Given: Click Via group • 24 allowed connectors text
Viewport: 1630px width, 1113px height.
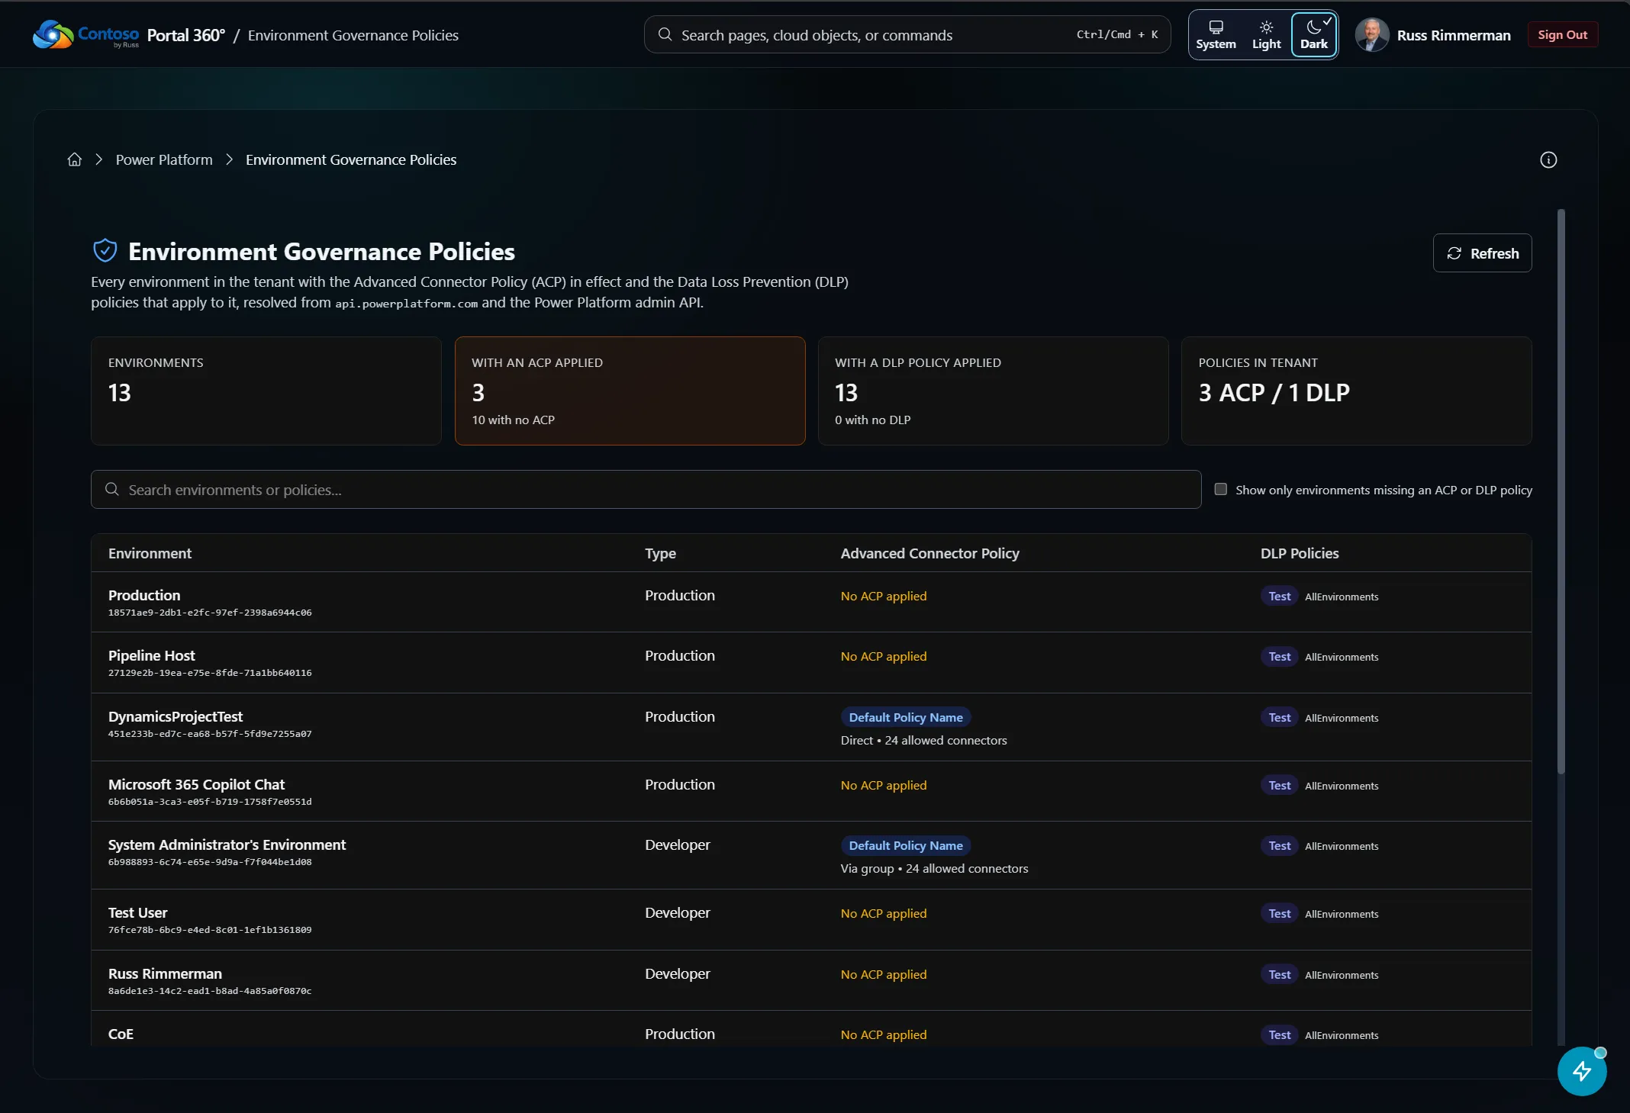Looking at the screenshot, I should [934, 868].
